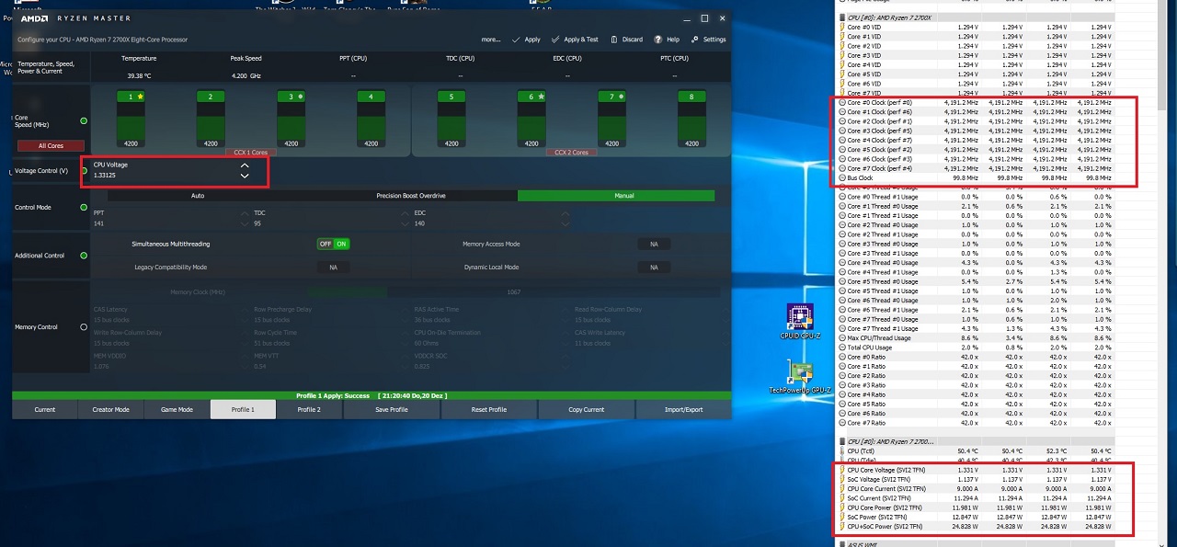Click the core 2 speed bar
The width and height of the screenshot is (1177, 547).
(x=211, y=120)
